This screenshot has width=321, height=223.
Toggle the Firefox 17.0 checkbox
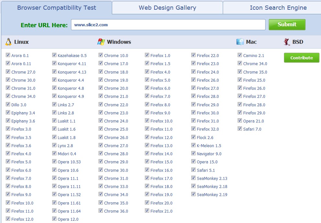147,178
